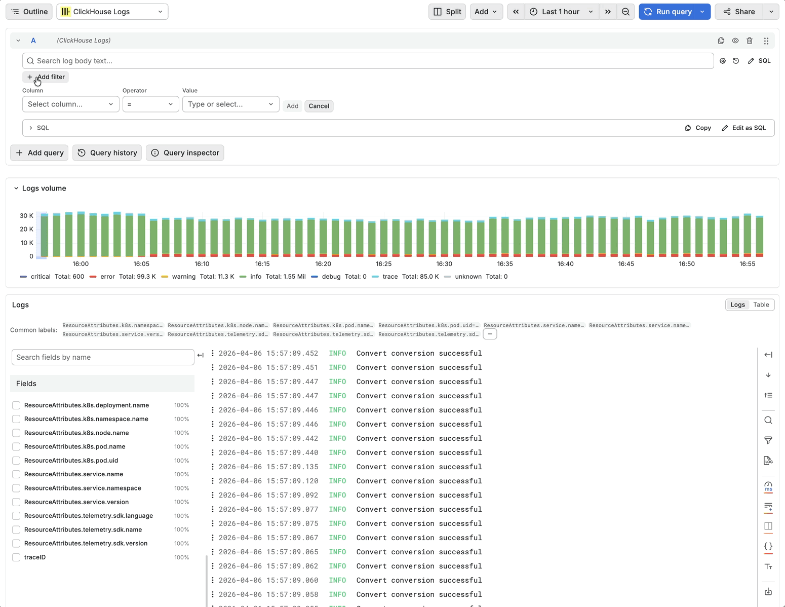Duplicate query A with copy icon
The width and height of the screenshot is (785, 607).
point(721,41)
